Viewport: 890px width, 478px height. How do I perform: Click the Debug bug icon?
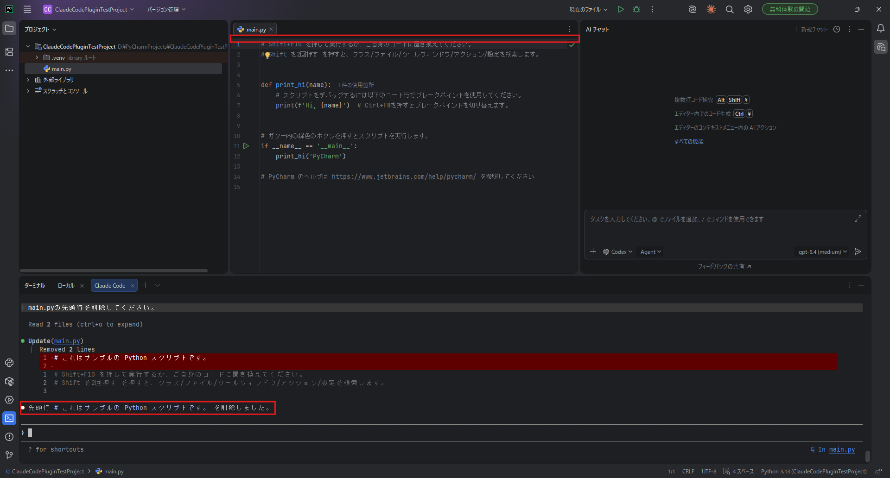pos(636,9)
